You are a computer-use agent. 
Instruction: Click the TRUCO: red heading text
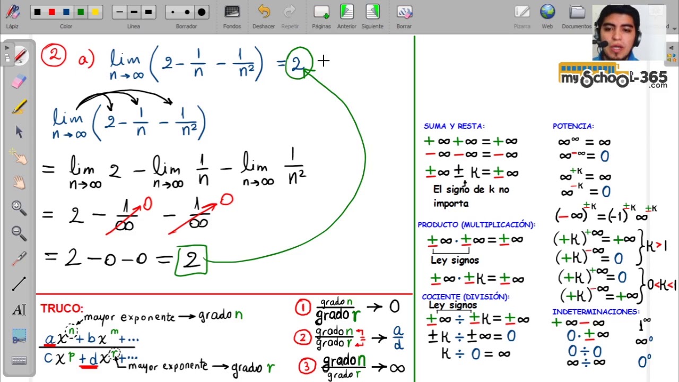62,308
